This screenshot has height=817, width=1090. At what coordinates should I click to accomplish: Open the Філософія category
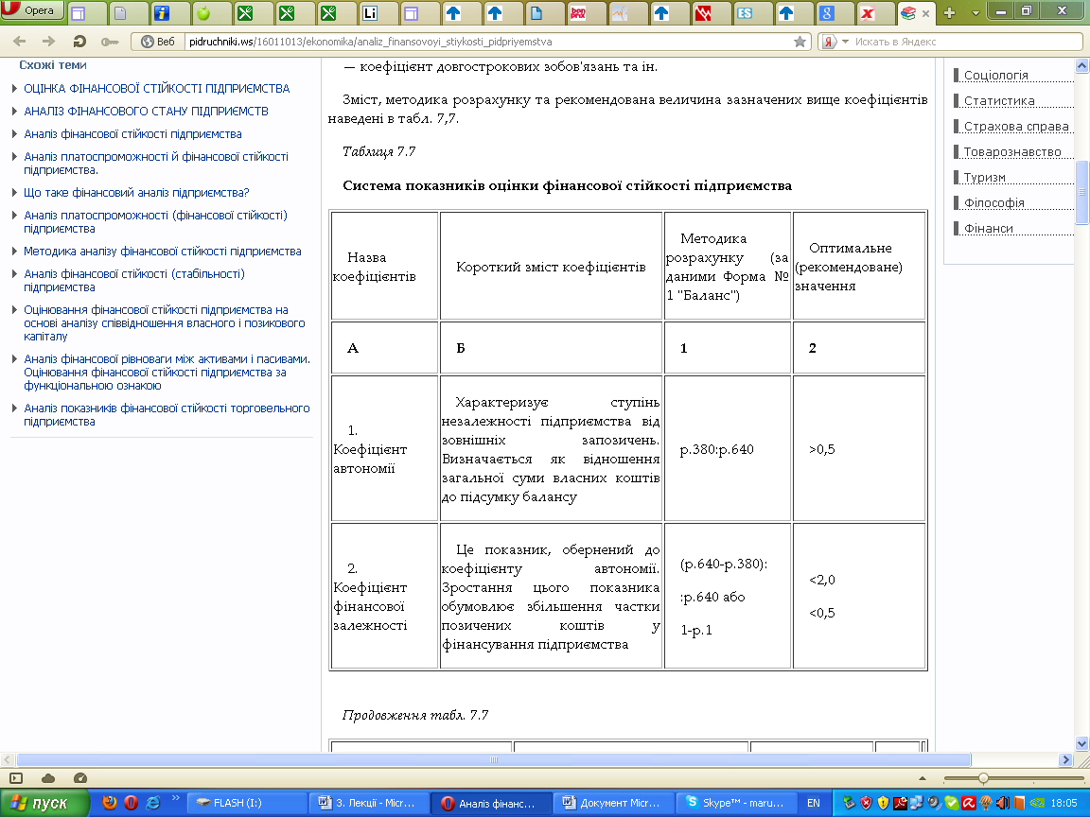(x=994, y=203)
